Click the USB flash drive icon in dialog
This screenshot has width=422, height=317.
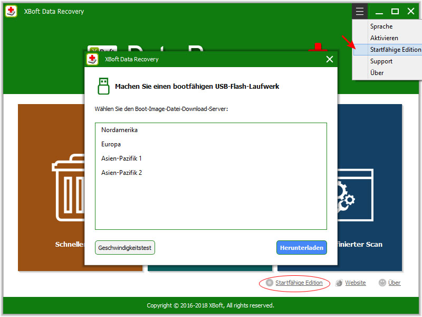[x=103, y=86]
